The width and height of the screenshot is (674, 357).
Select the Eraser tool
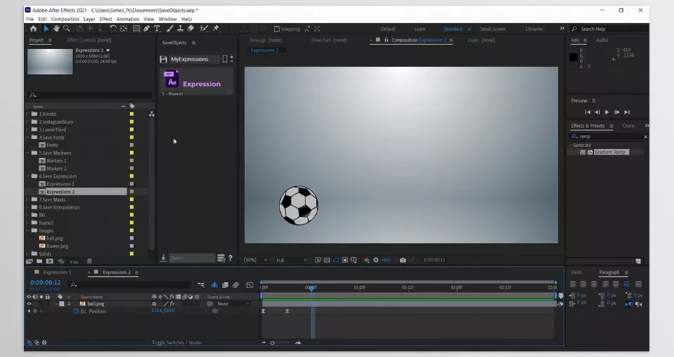[191, 28]
